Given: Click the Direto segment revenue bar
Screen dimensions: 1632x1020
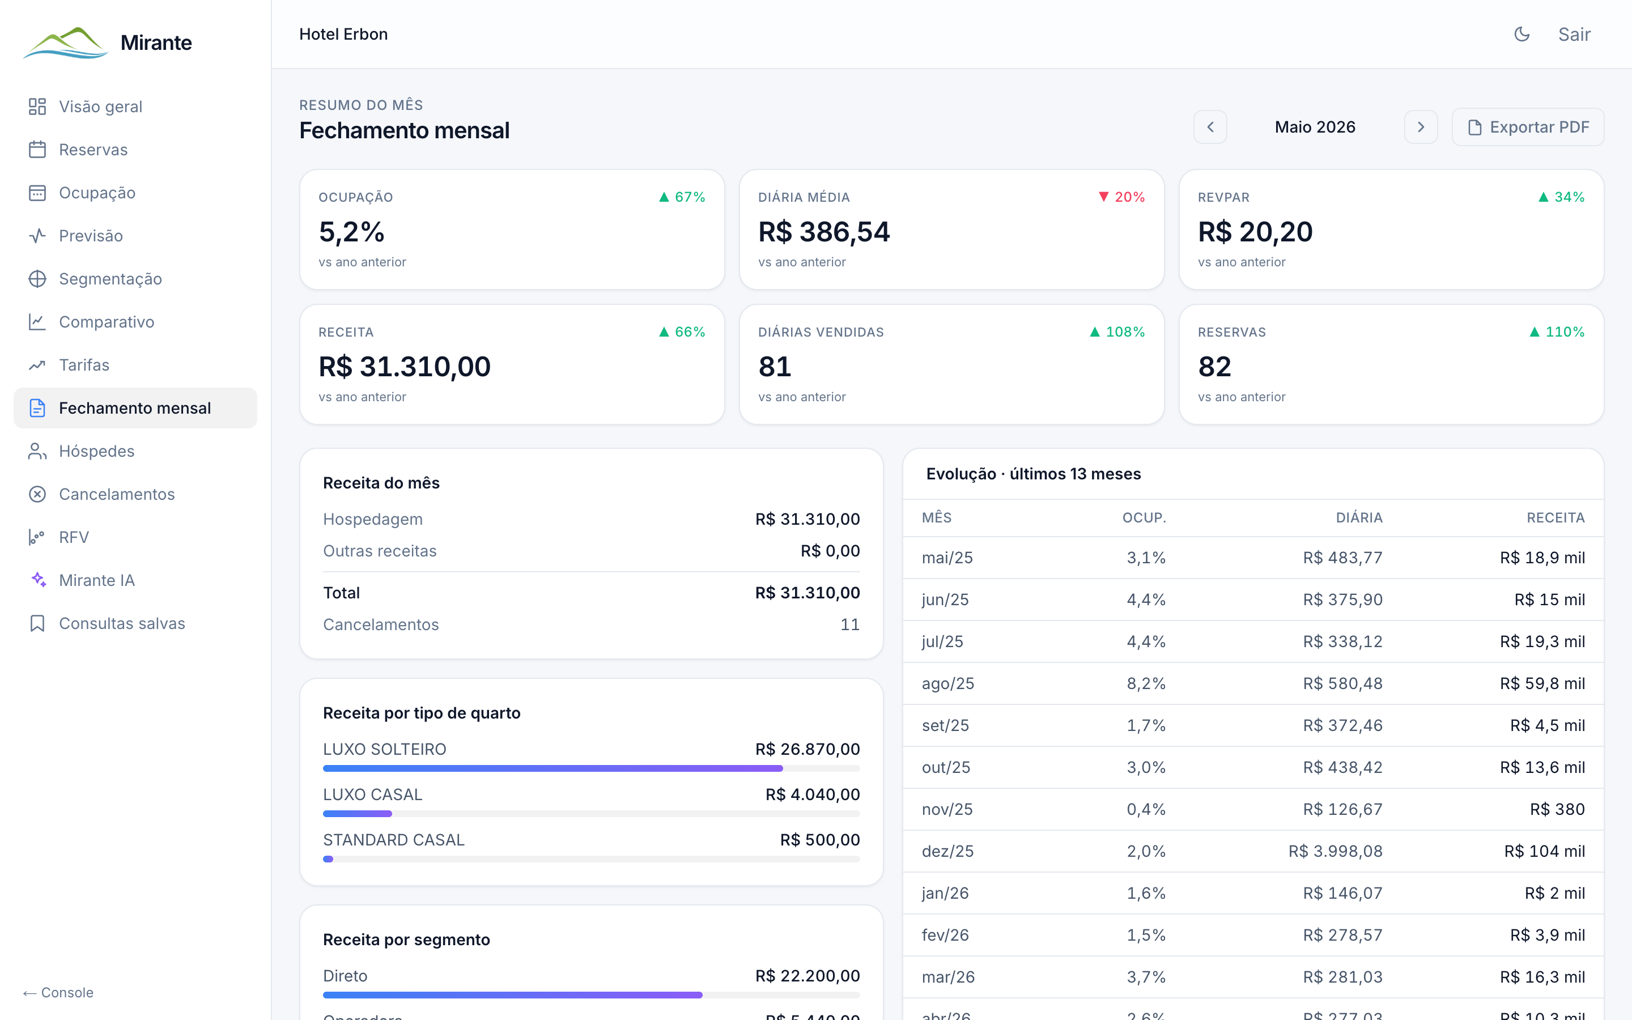Looking at the screenshot, I should [x=592, y=995].
